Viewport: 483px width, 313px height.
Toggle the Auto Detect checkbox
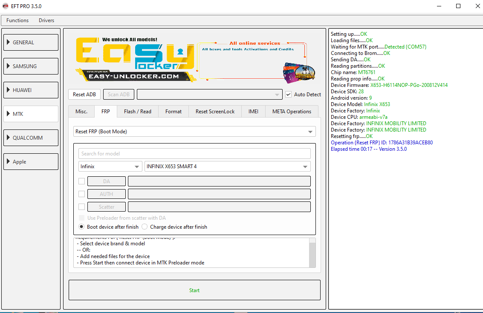click(288, 95)
